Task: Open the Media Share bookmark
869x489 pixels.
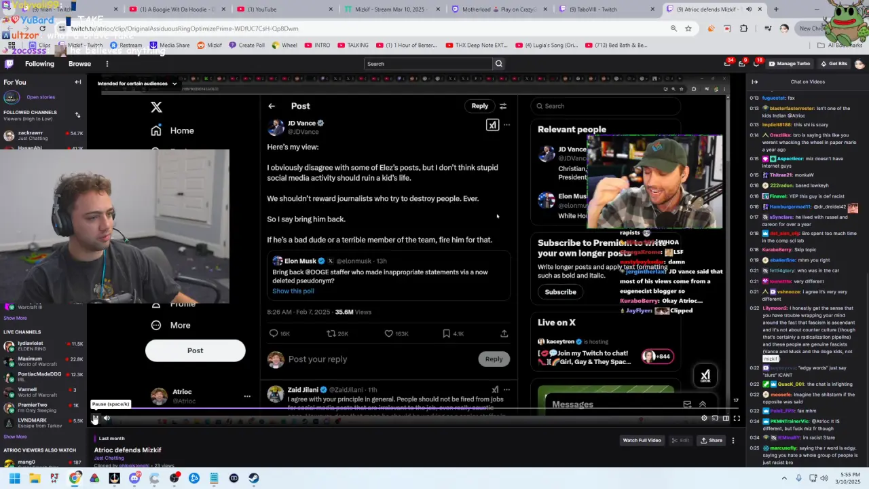Action: coord(169,46)
